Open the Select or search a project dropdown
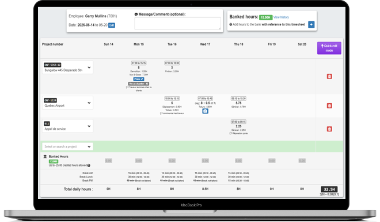 (67, 146)
